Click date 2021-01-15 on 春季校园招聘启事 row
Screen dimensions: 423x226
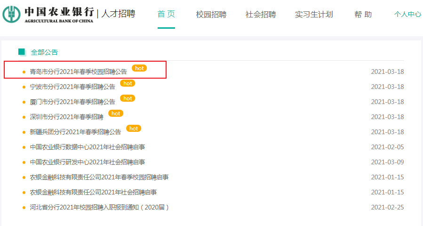click(x=387, y=178)
